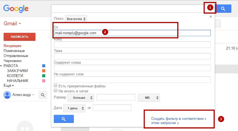Click the blue search button beside the search bar
238x131 pixels.
(224, 9)
